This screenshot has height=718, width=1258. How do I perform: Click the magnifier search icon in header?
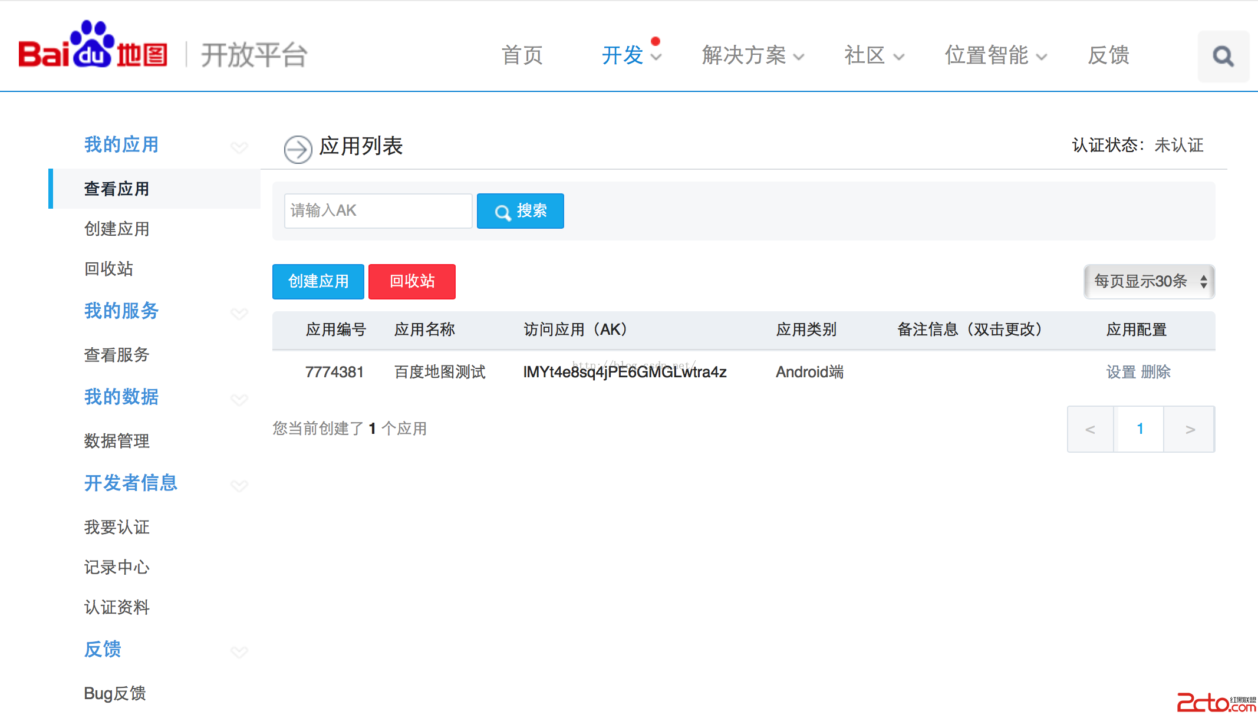tap(1223, 57)
